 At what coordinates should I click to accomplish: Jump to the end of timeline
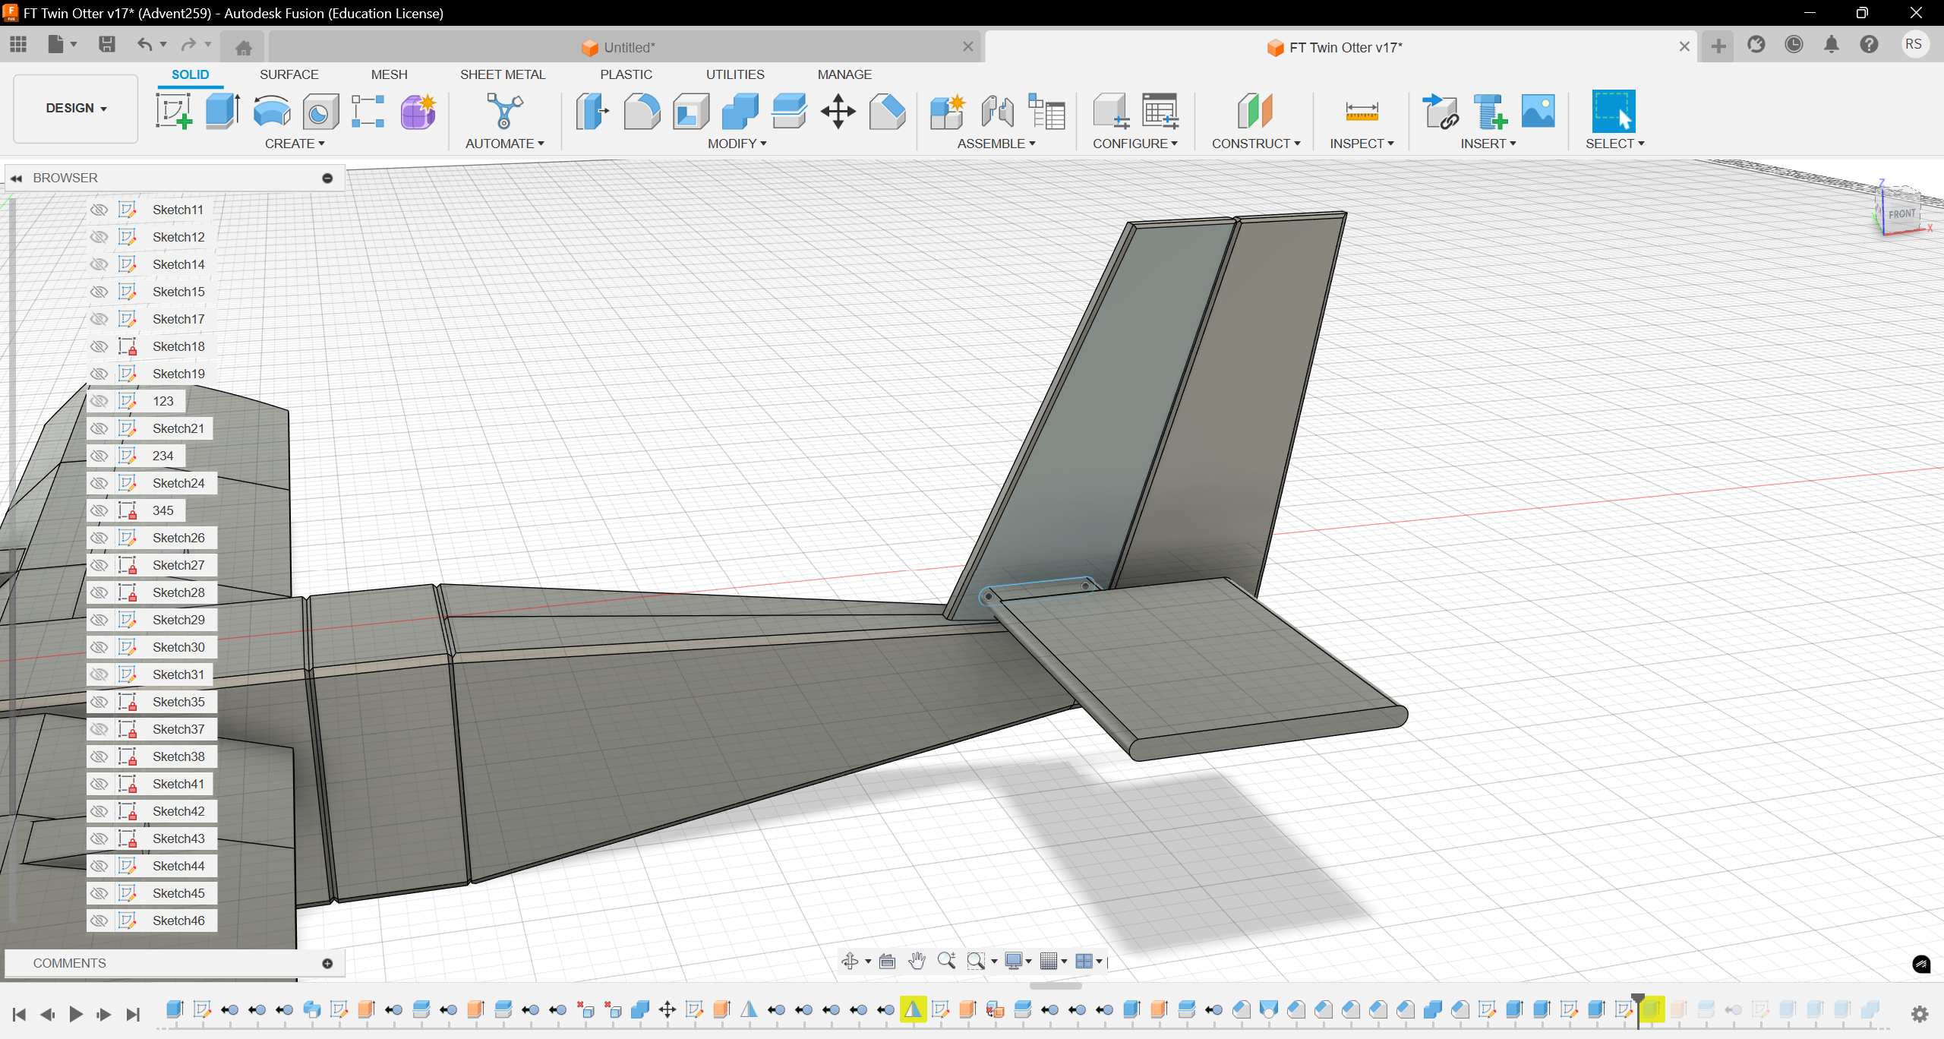[133, 1014]
